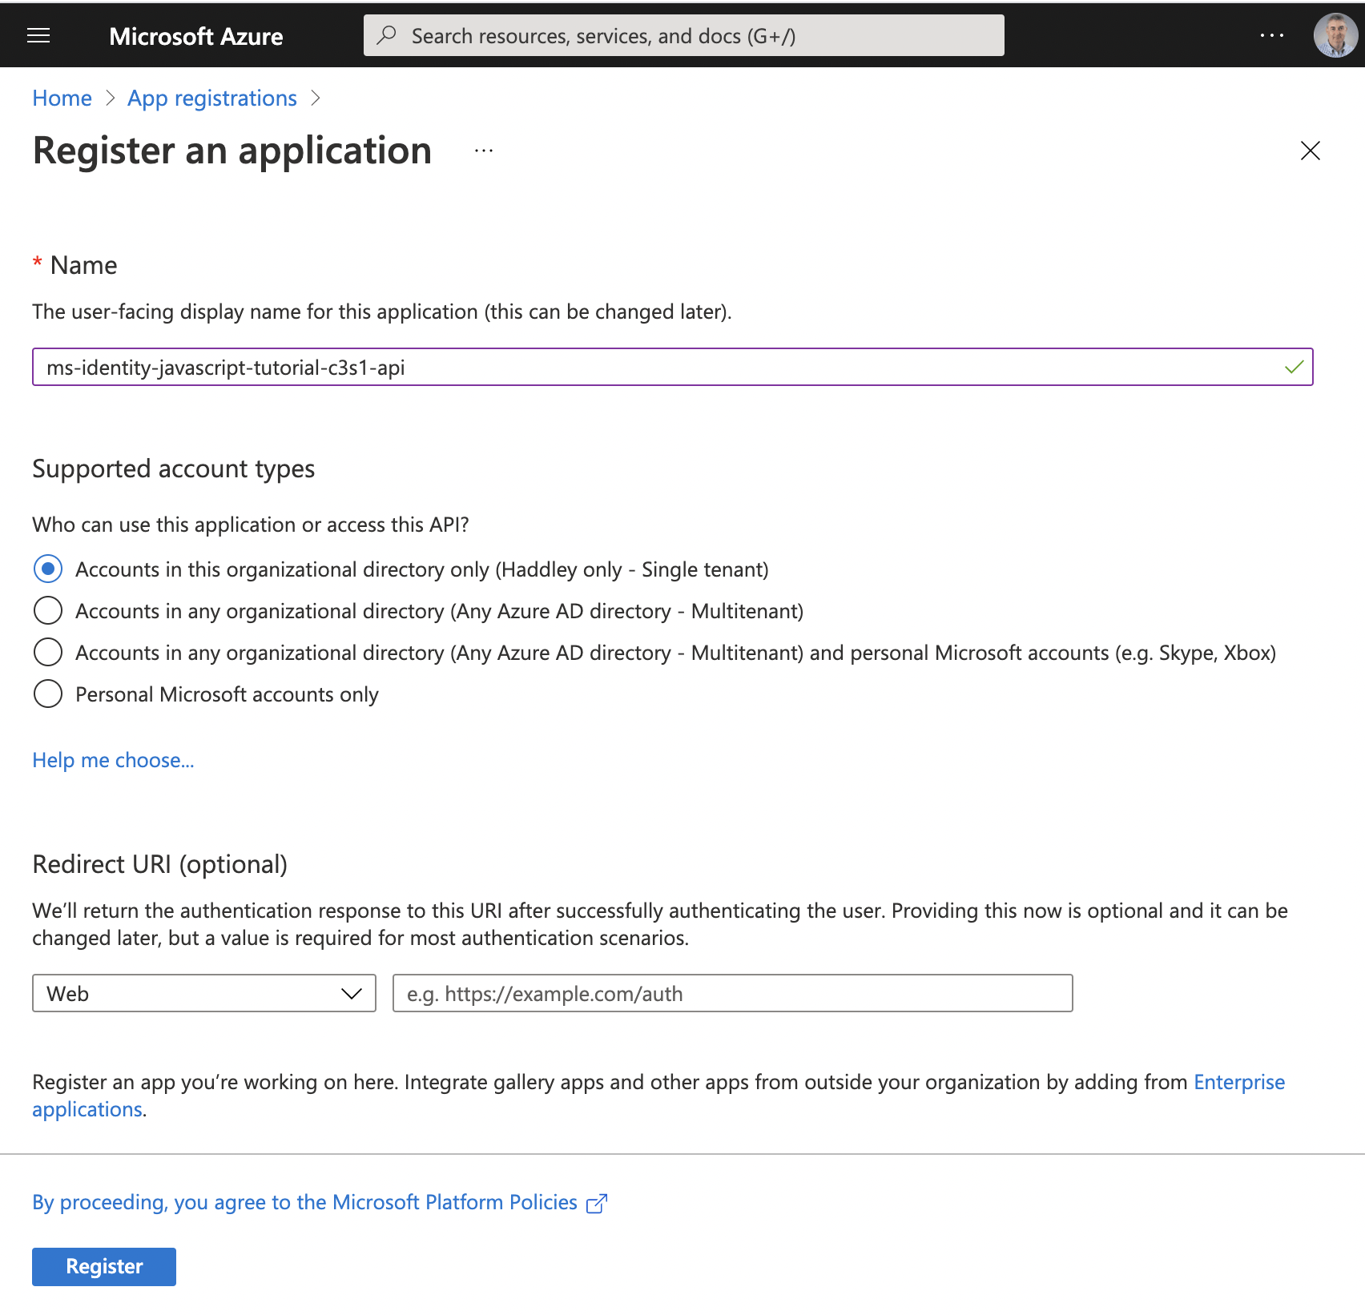The height and width of the screenshot is (1315, 1365).
Task: Open the Help me choose link
Action: point(113,760)
